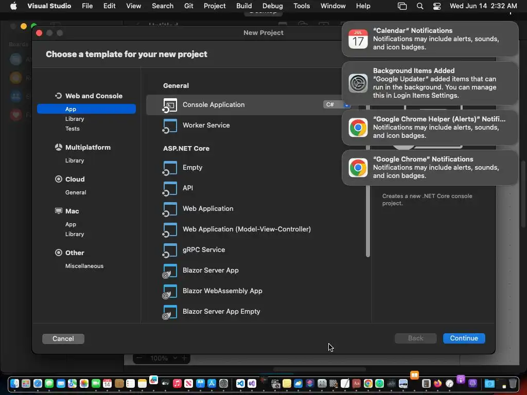The image size is (527, 395).
Task: Click the Web and Console category icon
Action: tap(59, 96)
